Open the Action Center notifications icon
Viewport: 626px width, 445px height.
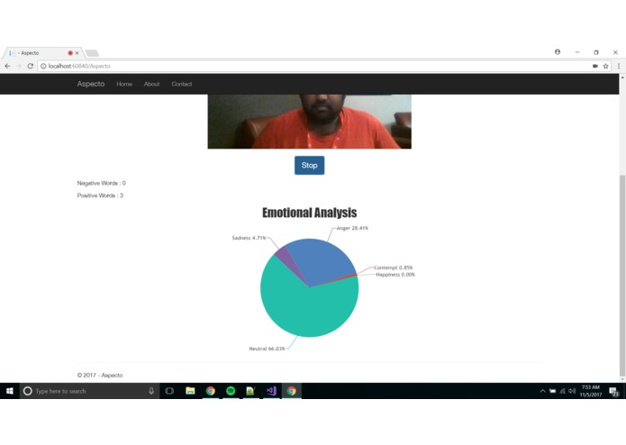pos(613,391)
